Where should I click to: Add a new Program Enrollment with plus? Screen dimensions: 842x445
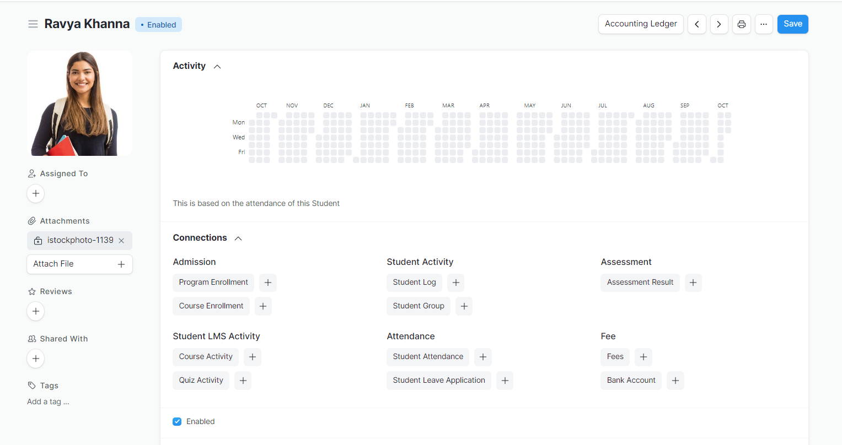[x=267, y=283]
